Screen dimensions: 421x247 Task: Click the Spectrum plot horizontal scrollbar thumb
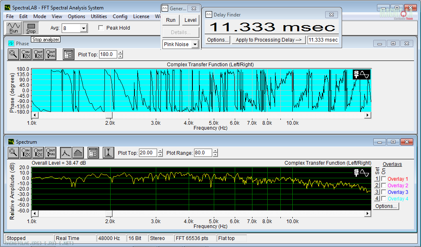(109, 213)
